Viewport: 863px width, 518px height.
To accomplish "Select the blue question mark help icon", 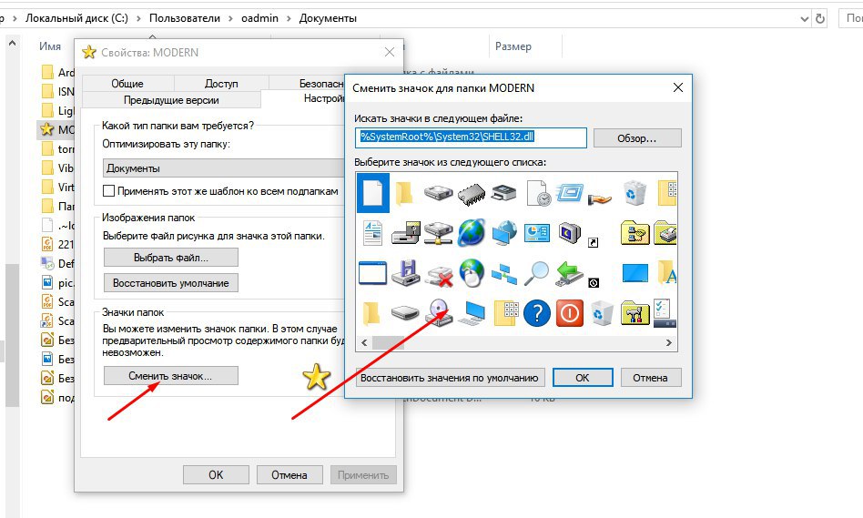I will [x=536, y=313].
